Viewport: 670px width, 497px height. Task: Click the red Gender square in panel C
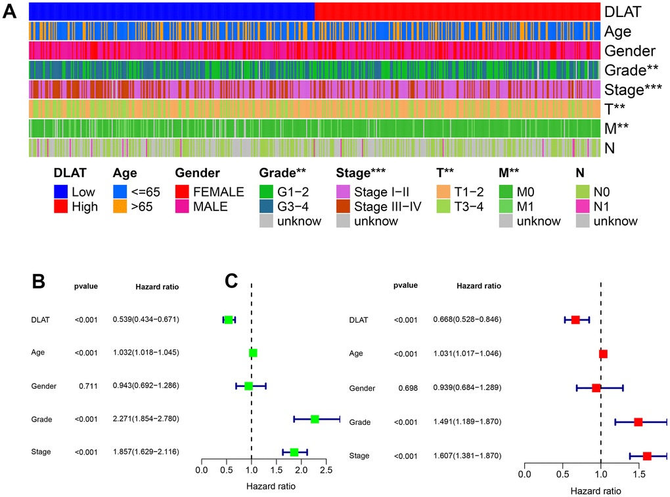(596, 388)
